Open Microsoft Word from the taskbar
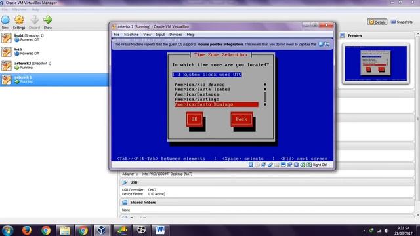Image resolution: width=420 pixels, height=236 pixels. coord(160,230)
